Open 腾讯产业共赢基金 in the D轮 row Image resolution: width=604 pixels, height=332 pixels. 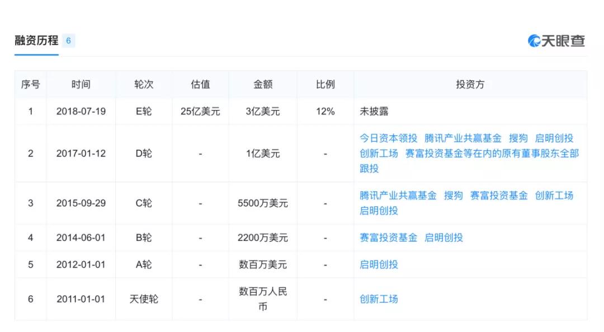click(463, 138)
